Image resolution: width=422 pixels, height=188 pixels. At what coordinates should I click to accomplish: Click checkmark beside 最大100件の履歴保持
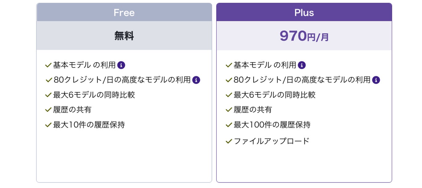229,125
